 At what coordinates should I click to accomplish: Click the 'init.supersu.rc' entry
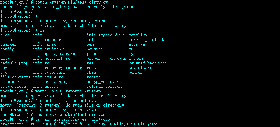(51, 73)
